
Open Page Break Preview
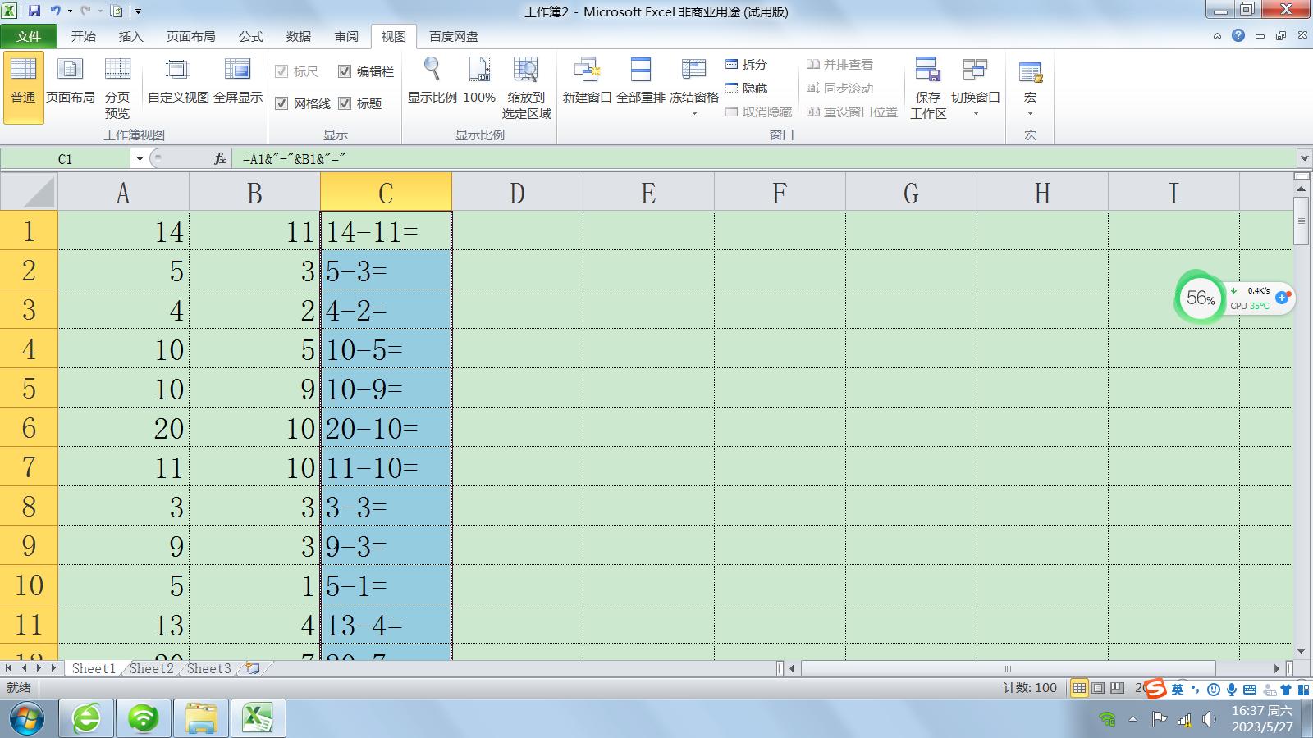click(x=117, y=72)
